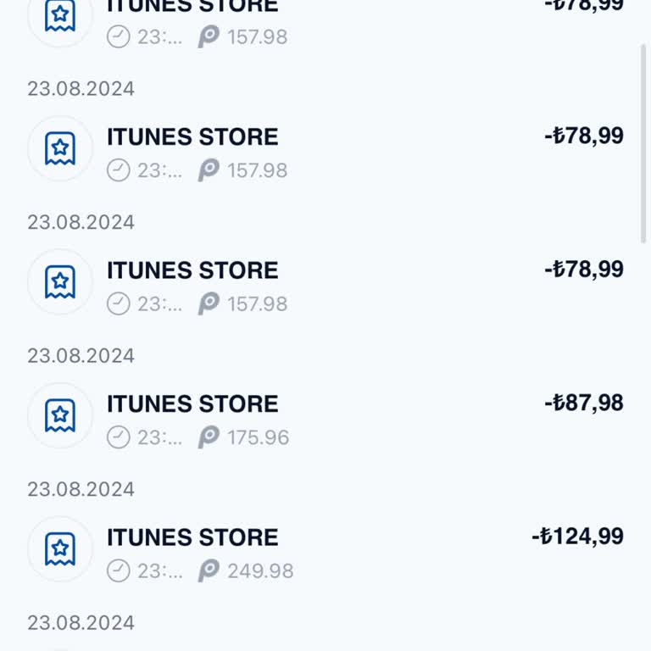This screenshot has height=651, width=651.
Task: Click the clock icon in the ₺87,98 row
Action: coord(119,437)
